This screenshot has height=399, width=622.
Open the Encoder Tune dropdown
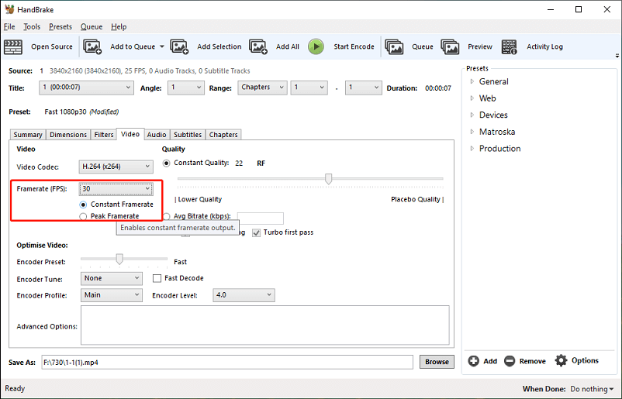[x=112, y=279]
